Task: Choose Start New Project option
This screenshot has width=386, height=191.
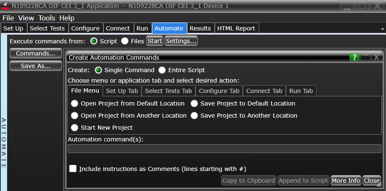Action: tap(75, 128)
